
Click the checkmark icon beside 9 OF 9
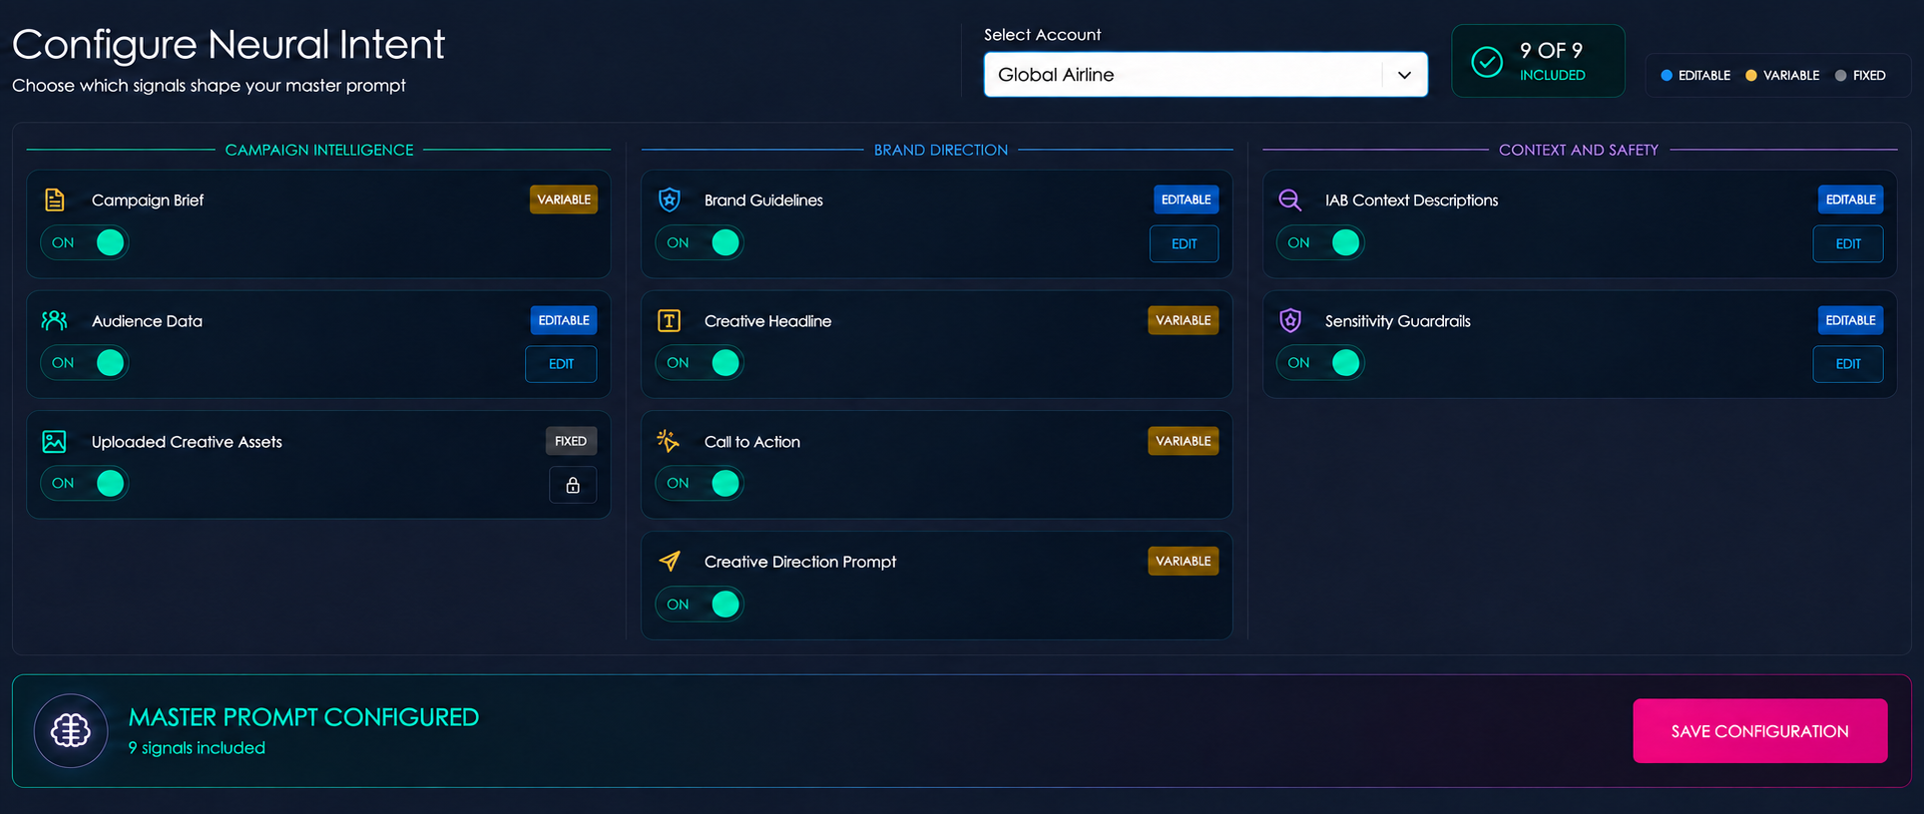point(1487,62)
